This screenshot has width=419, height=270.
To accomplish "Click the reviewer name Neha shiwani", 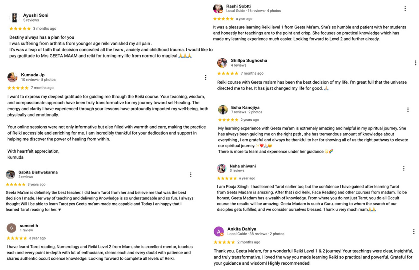I will tap(242, 166).
